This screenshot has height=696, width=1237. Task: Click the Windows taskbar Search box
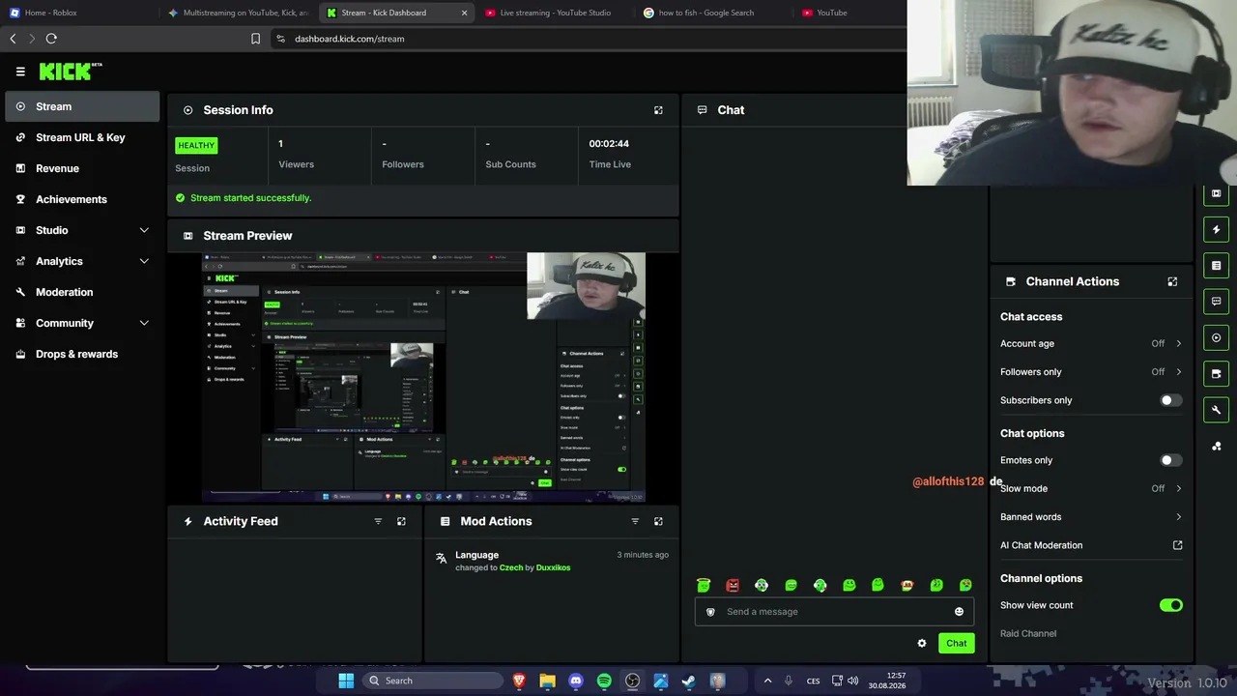point(431,681)
